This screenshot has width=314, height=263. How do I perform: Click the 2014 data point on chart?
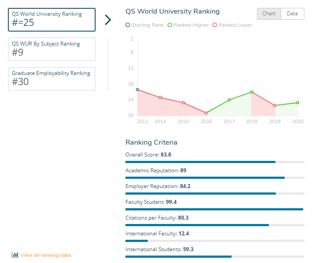click(161, 97)
